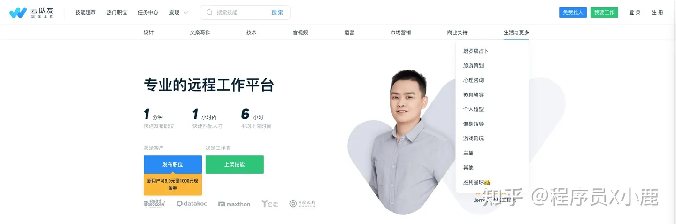Screen dimensions: 676x224
Task: Click the 搜索 link in search box
Action: [x=277, y=12]
